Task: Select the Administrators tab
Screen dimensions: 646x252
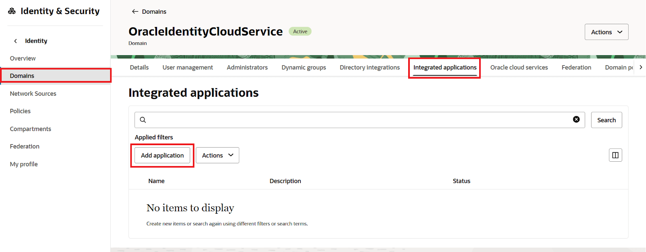Action: click(247, 67)
